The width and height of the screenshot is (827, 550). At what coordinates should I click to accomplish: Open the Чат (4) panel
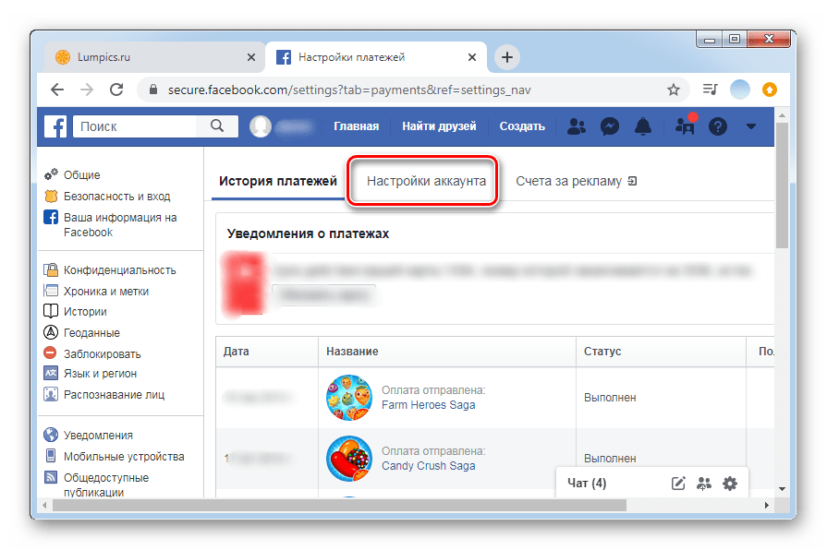tap(587, 483)
